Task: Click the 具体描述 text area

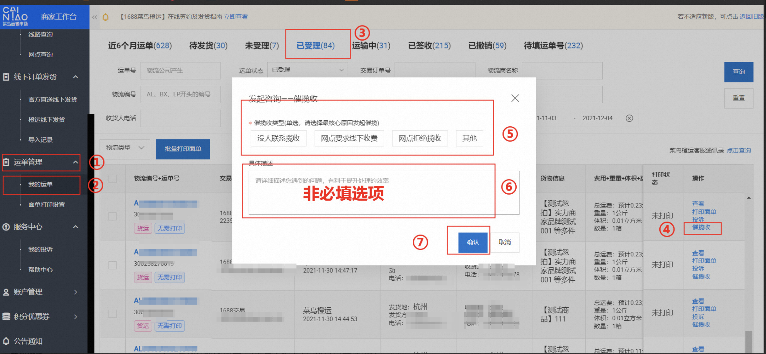Action: coord(384,193)
